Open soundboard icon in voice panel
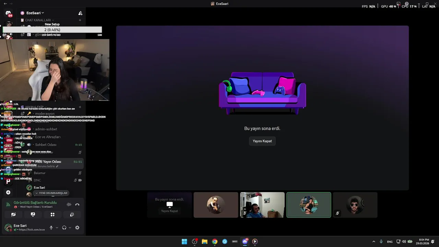 [72, 214]
